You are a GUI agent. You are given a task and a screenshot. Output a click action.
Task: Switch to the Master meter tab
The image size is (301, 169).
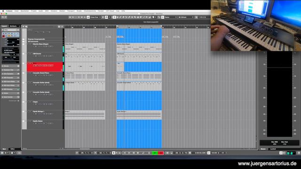pos(263,149)
